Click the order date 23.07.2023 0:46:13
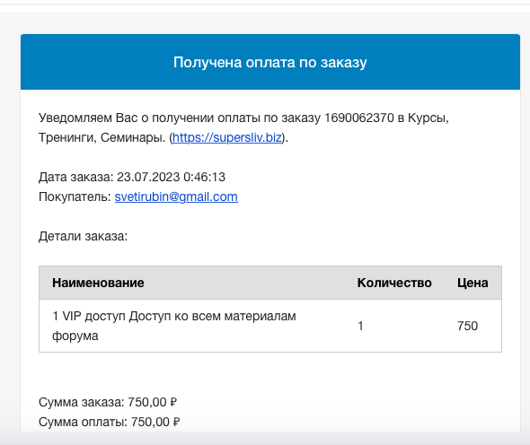Viewport: 530px width, 445px height. 171,177
